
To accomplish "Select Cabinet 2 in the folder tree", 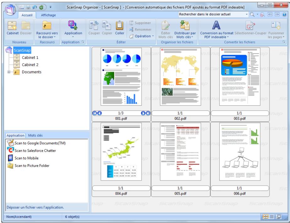I will (30, 65).
